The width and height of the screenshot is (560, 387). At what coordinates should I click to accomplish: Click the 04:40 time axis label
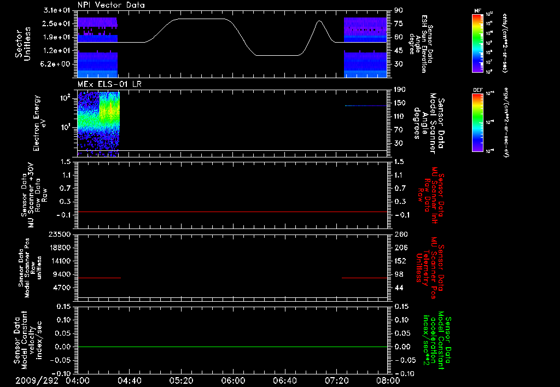(x=129, y=380)
